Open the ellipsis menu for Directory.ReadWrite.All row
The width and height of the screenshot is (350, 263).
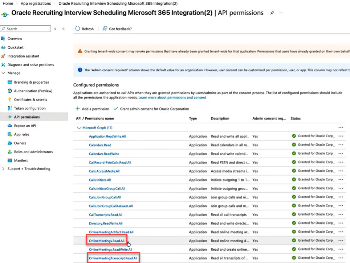(341, 223)
